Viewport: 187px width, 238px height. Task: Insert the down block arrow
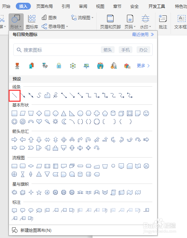(39, 140)
